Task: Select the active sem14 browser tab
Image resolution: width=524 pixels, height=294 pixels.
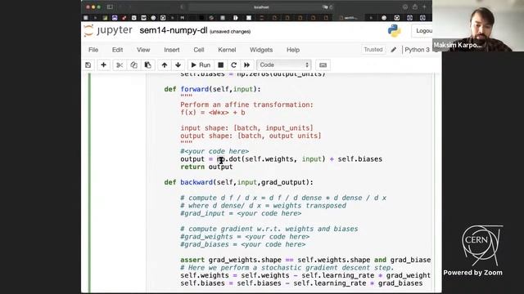Action: point(350,18)
